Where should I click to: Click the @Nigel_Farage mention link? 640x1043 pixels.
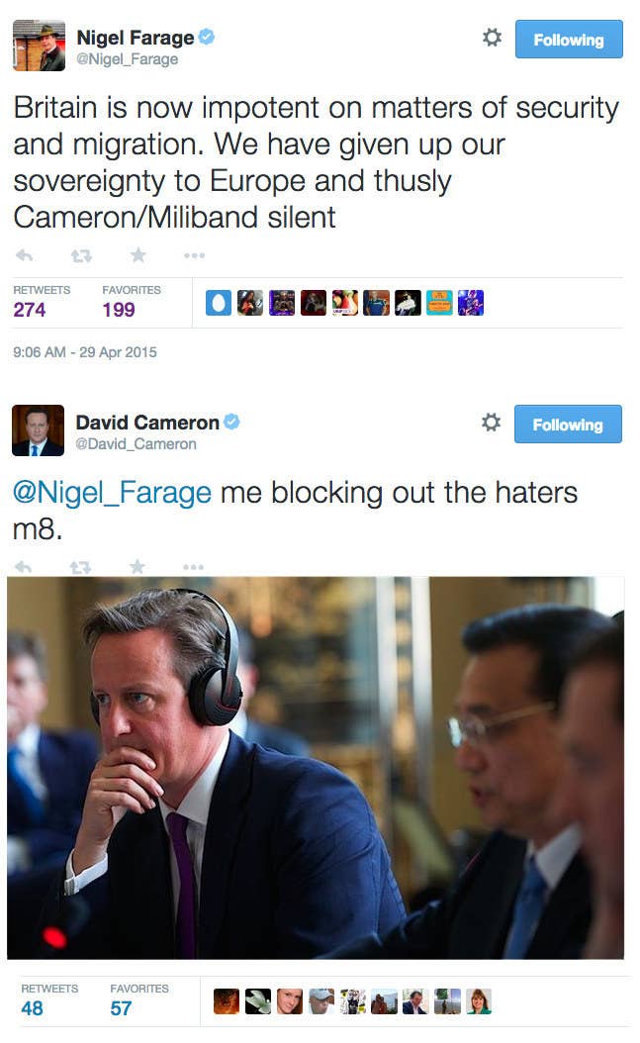pos(112,493)
